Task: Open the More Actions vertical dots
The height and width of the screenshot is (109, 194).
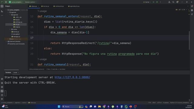Action: click(160, 2)
